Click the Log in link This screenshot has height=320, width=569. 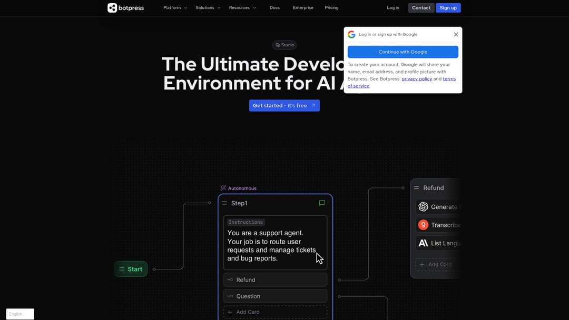point(393,7)
